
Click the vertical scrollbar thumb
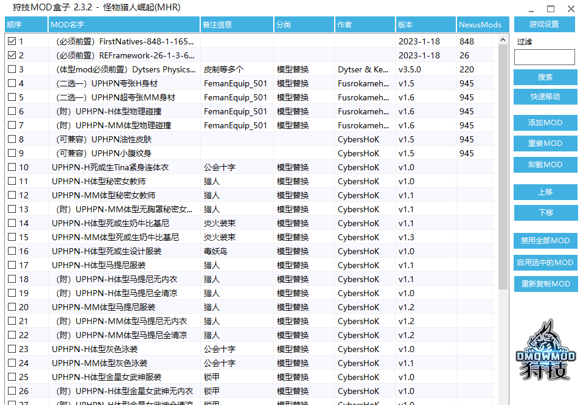point(503,167)
